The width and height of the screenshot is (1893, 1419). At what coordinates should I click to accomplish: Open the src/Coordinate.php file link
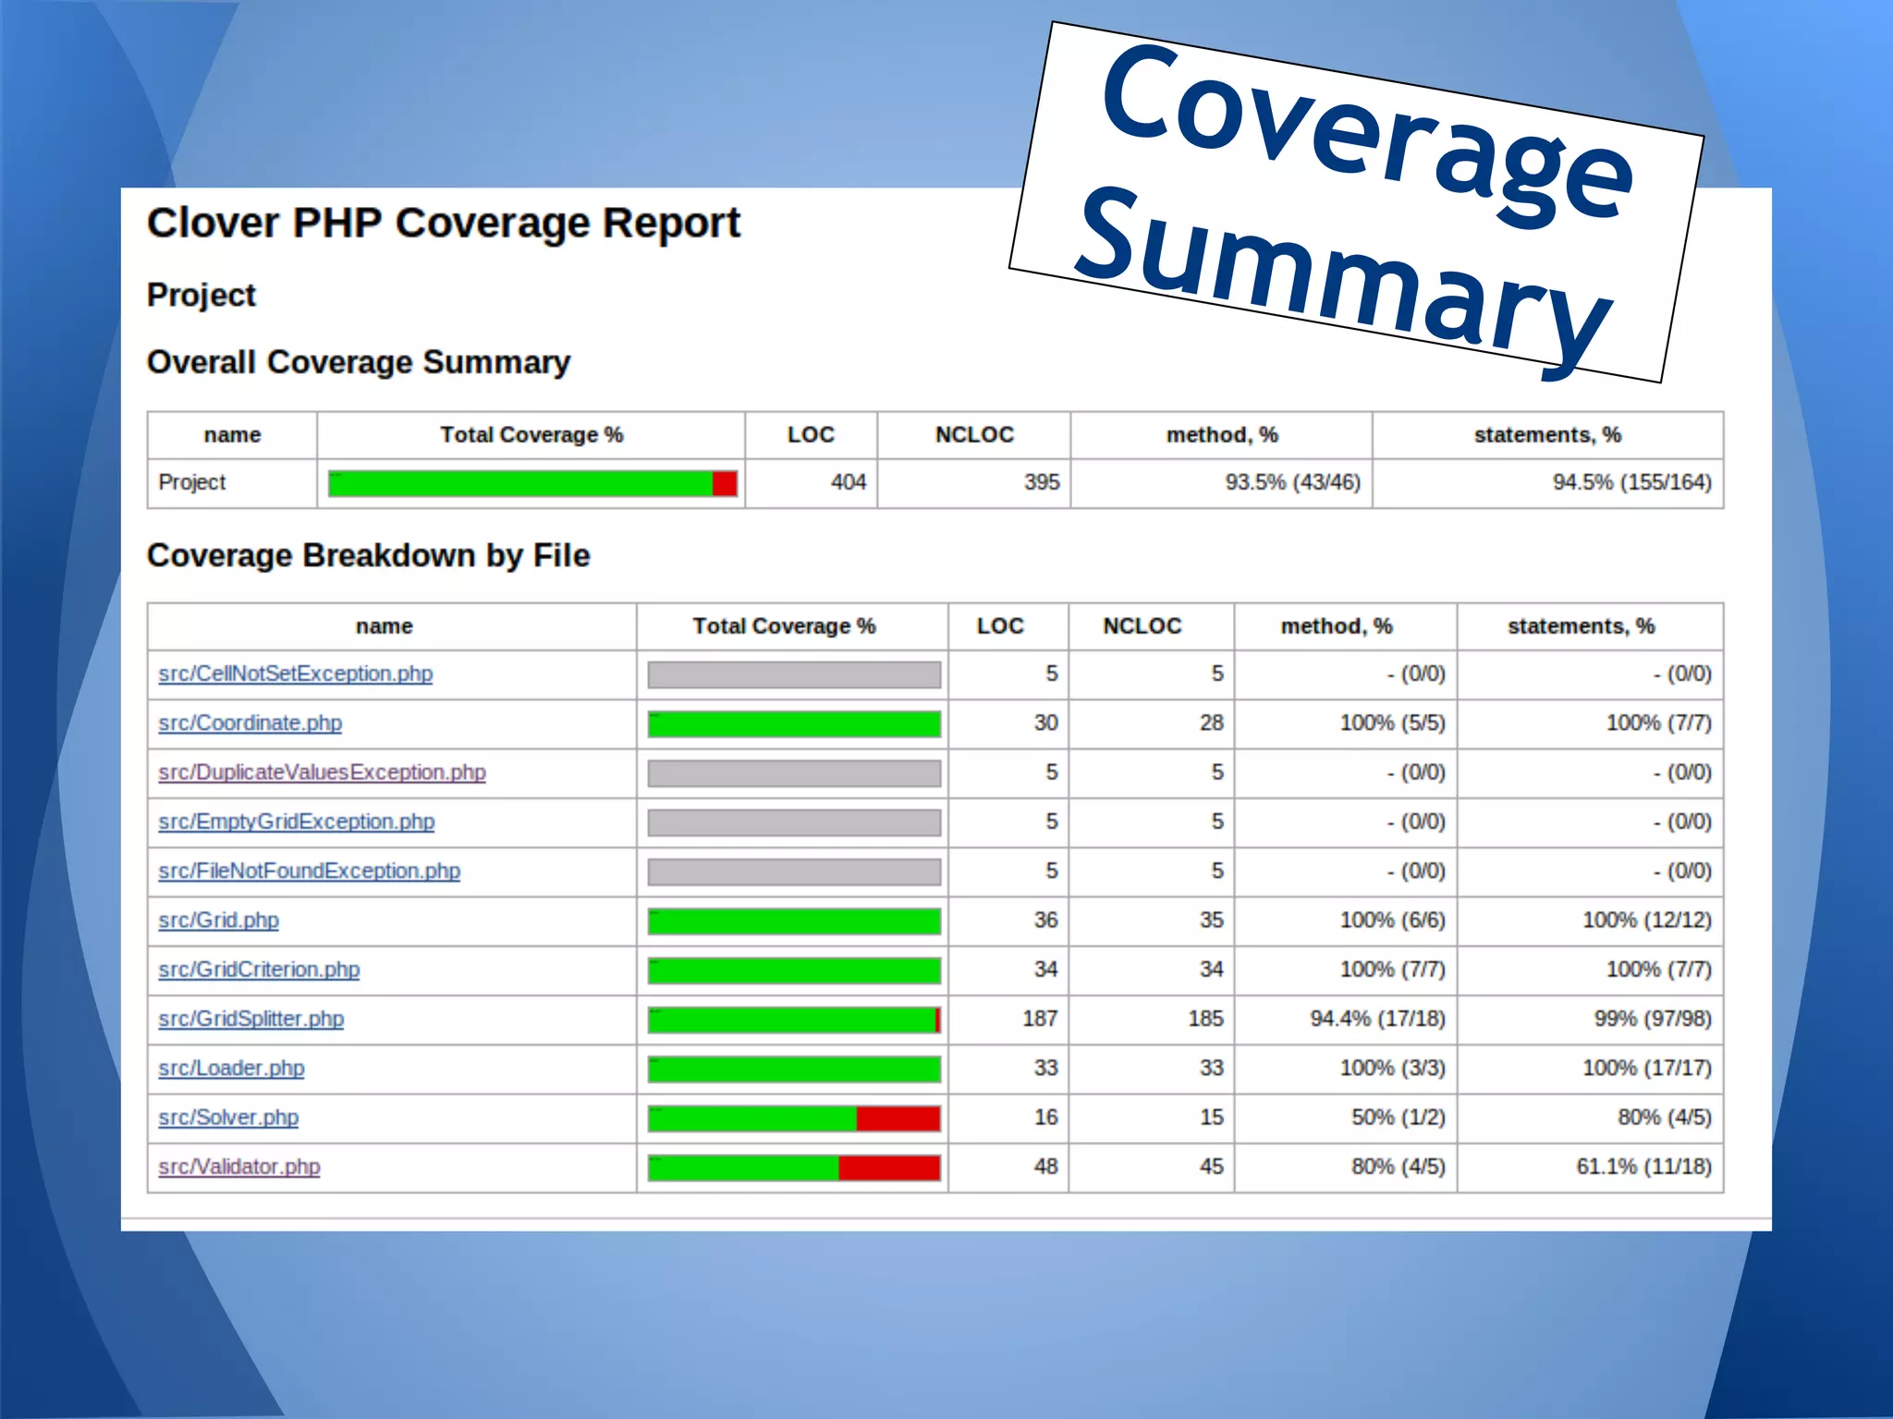tap(250, 722)
